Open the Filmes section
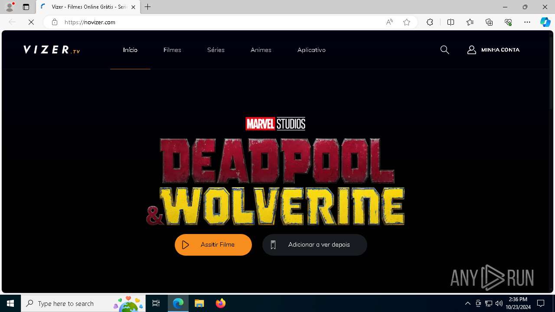Image resolution: width=555 pixels, height=312 pixels. tap(172, 50)
